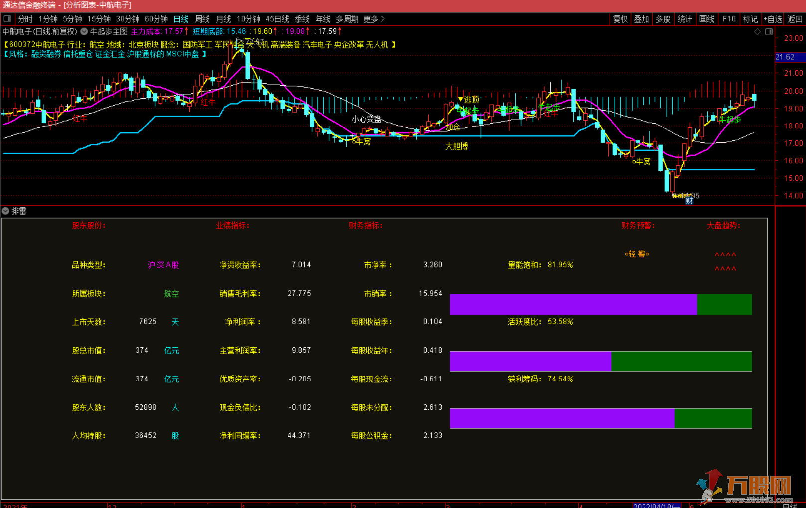Select the 日线 daily period
The image size is (806, 508).
(x=181, y=19)
